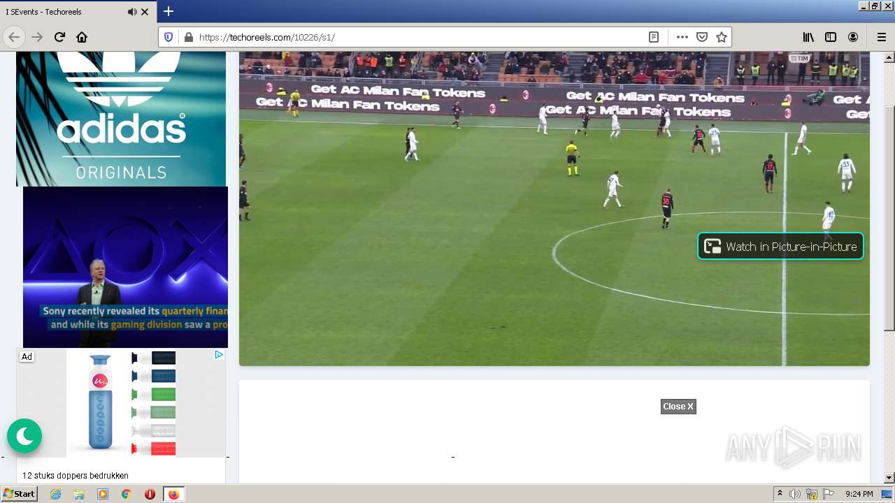
Task: Click the address bar with techoreels URL
Action: (420, 37)
